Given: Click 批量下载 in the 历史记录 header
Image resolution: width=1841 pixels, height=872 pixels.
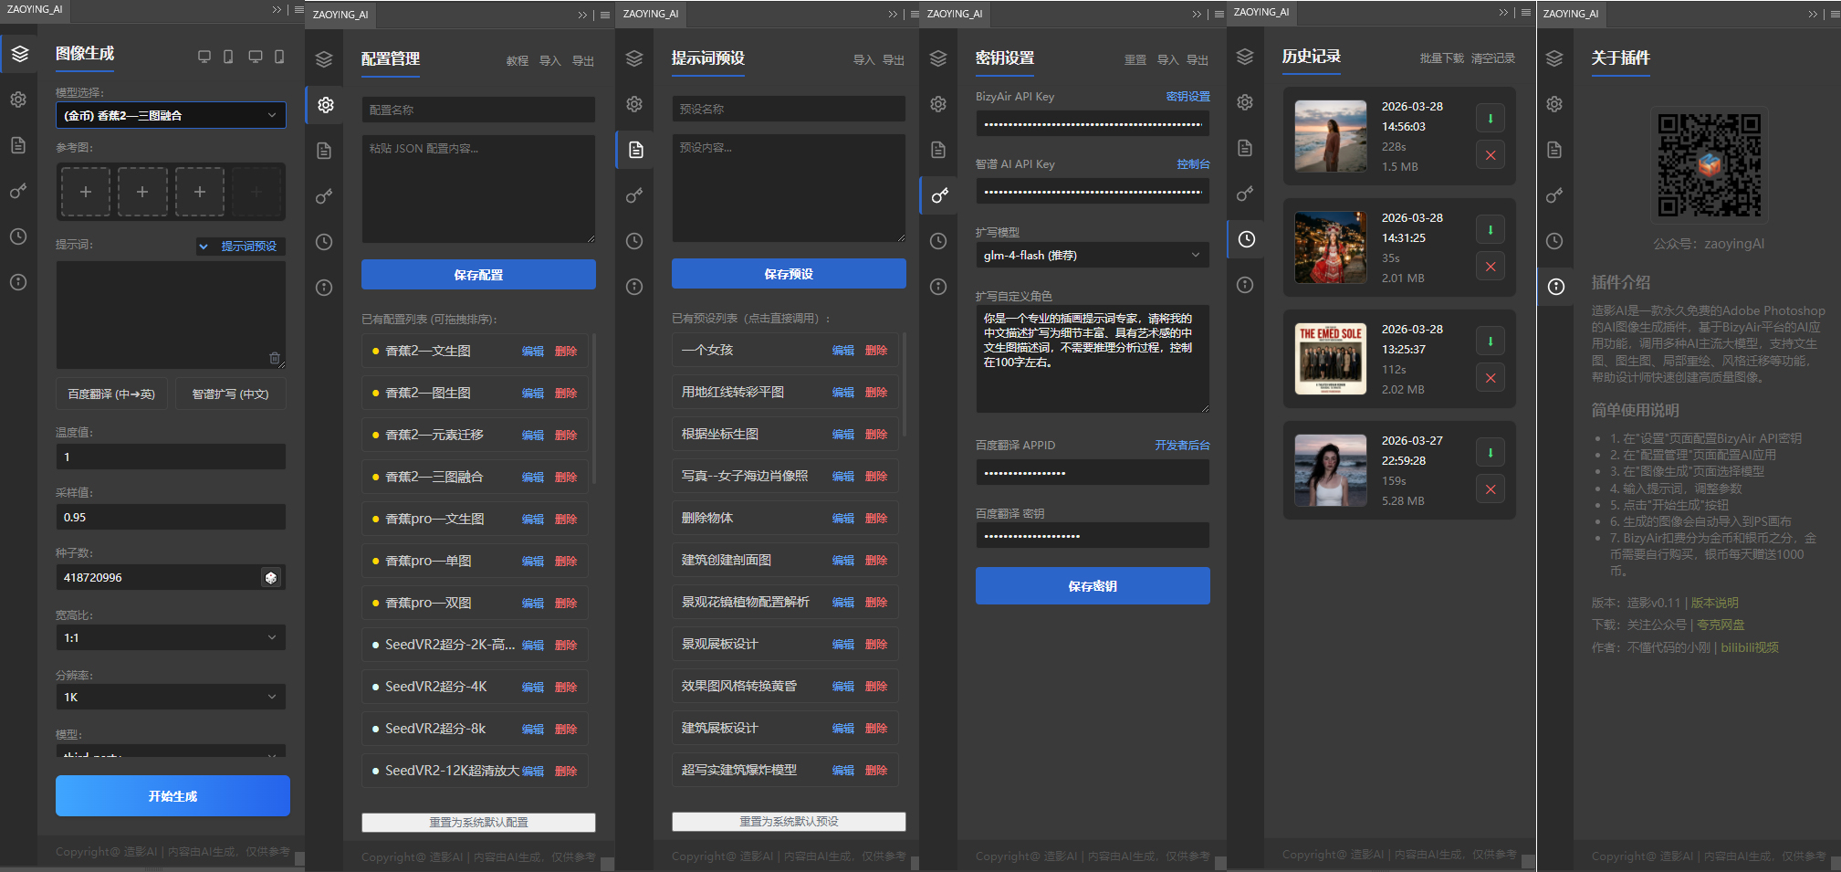Looking at the screenshot, I should coord(1441,58).
